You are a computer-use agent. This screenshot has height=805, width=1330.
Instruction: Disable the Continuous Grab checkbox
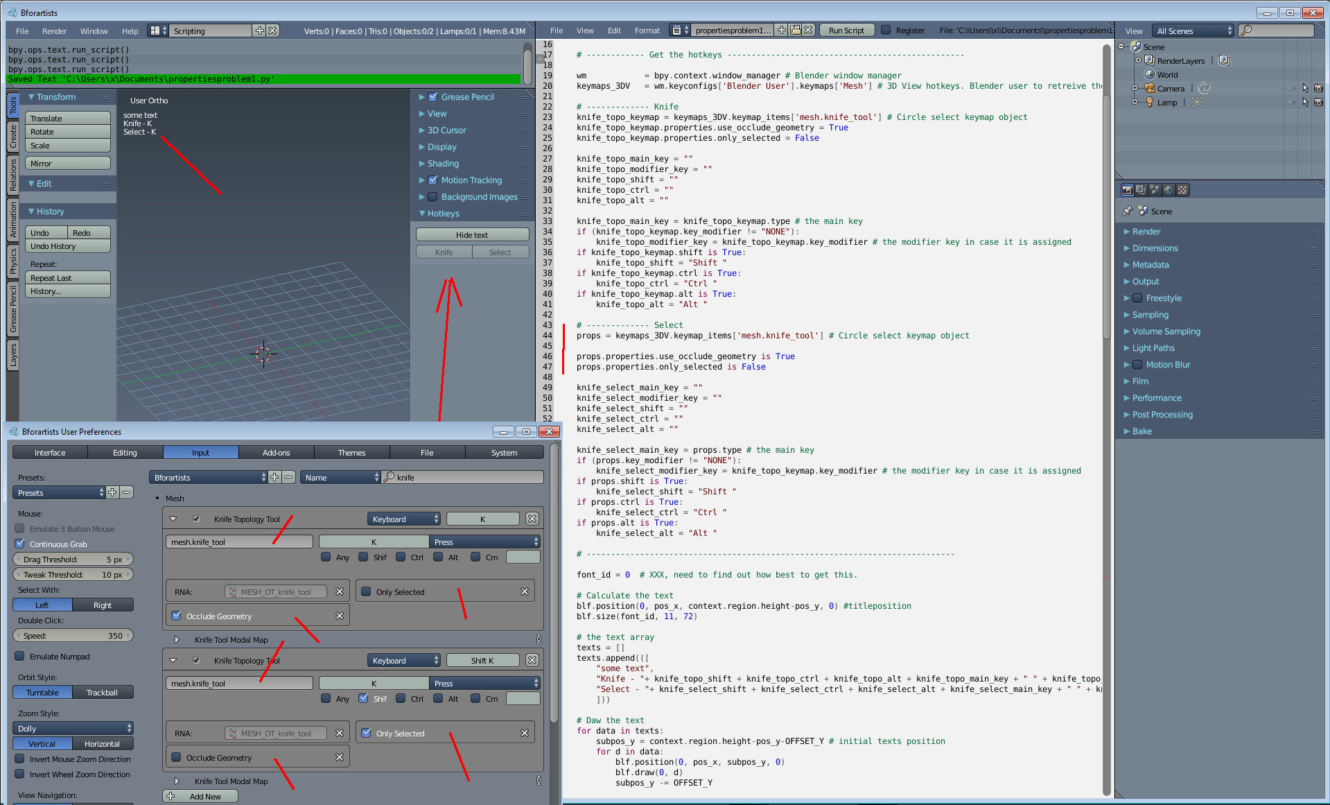pyautogui.click(x=20, y=544)
